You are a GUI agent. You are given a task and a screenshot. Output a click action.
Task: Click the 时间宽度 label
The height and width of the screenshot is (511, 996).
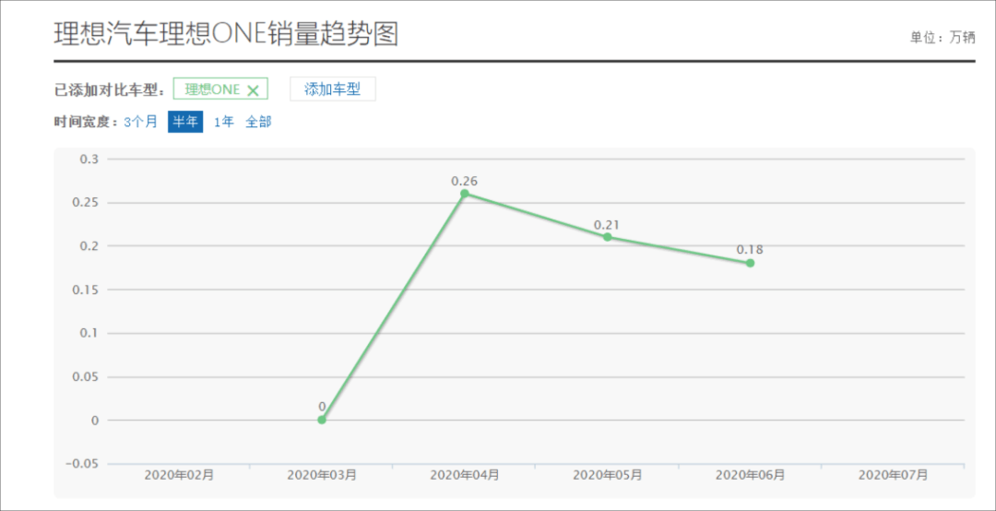click(x=87, y=122)
